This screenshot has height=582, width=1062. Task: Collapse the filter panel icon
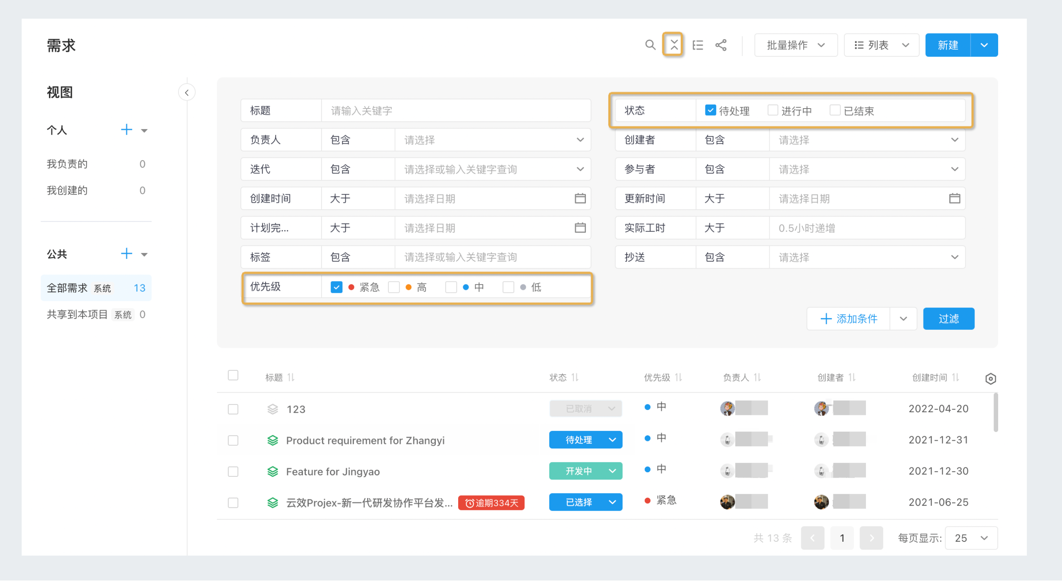point(674,44)
